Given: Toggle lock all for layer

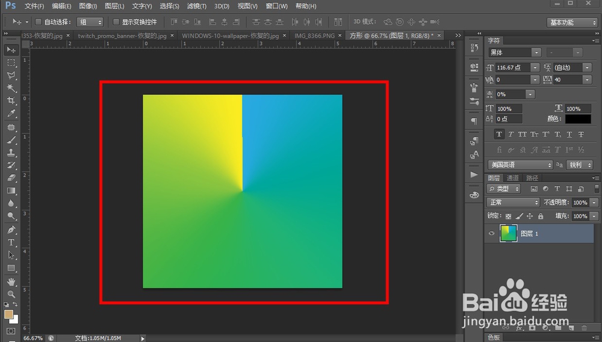Looking at the screenshot, I should click(x=541, y=216).
